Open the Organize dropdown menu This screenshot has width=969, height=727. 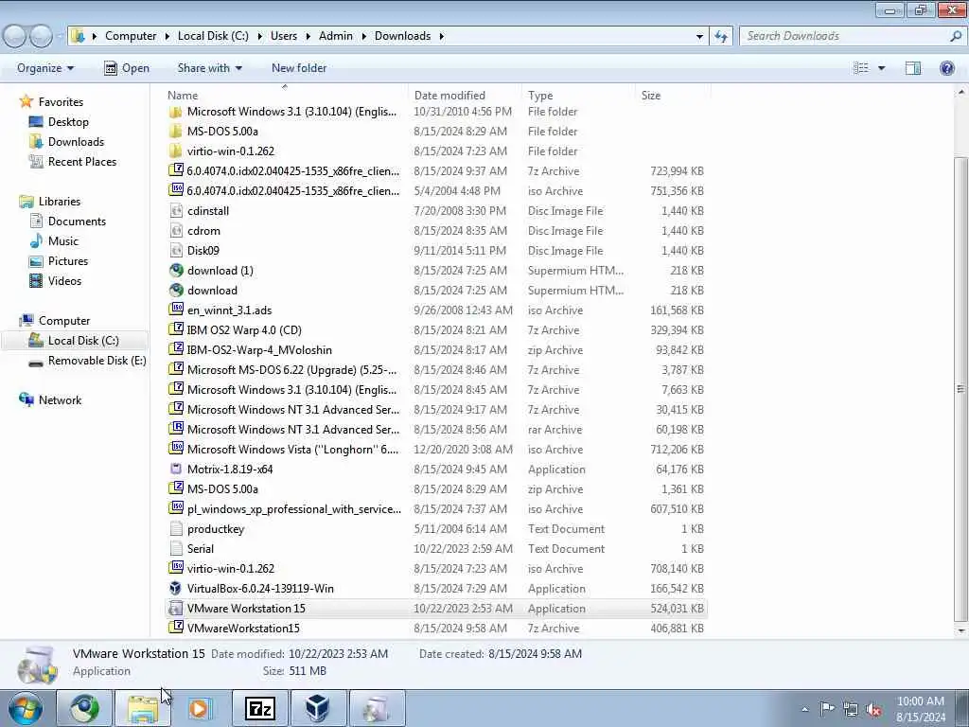tap(45, 68)
